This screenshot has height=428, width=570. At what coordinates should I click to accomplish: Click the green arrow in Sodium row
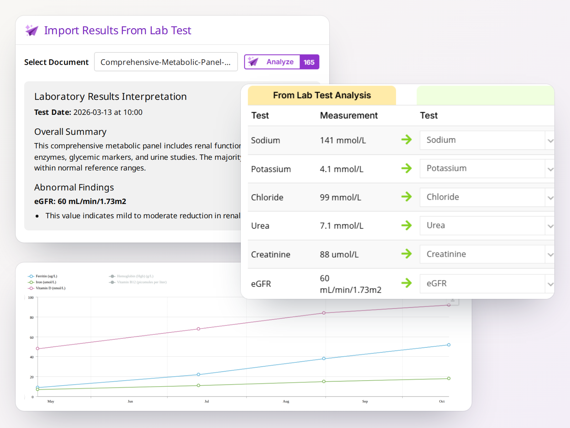[x=406, y=139]
